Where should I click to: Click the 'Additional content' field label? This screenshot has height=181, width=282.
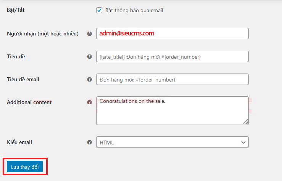(29, 102)
